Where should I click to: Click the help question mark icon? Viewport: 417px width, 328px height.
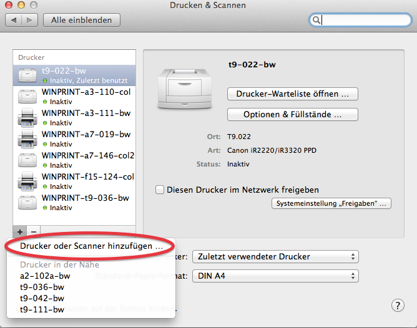click(398, 305)
